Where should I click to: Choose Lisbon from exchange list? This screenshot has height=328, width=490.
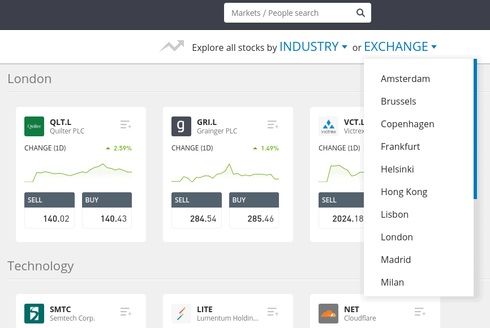pyautogui.click(x=394, y=214)
